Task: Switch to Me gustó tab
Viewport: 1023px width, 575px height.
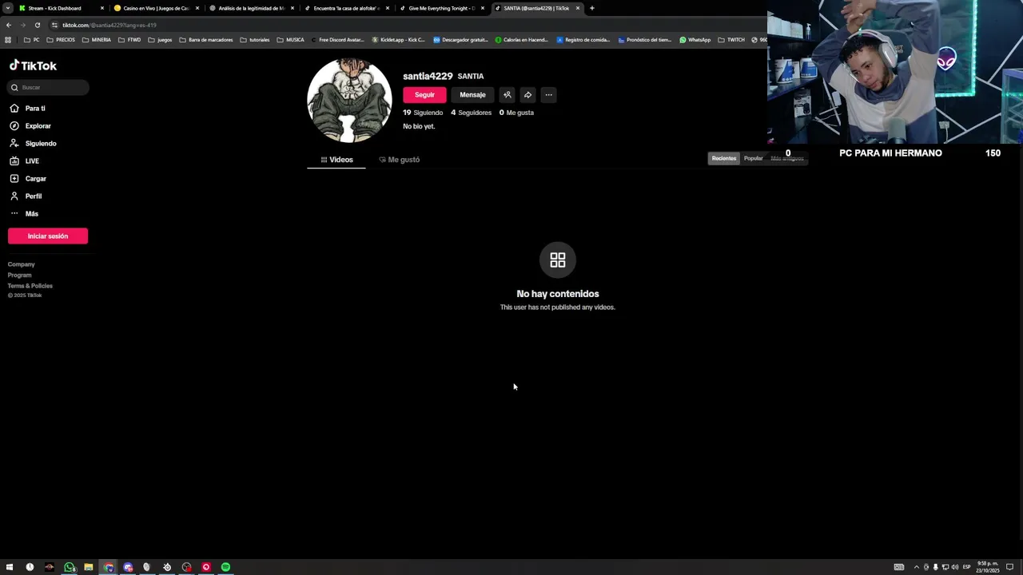Action: pyautogui.click(x=399, y=160)
